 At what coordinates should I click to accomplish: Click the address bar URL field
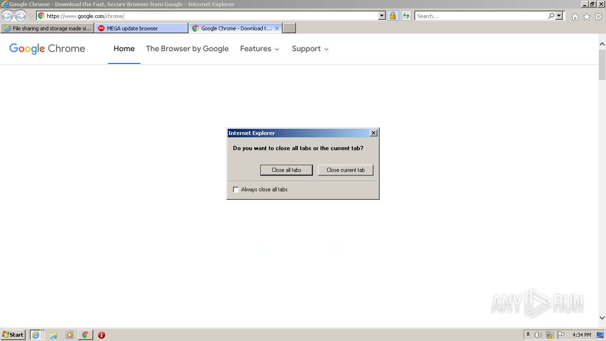point(212,16)
